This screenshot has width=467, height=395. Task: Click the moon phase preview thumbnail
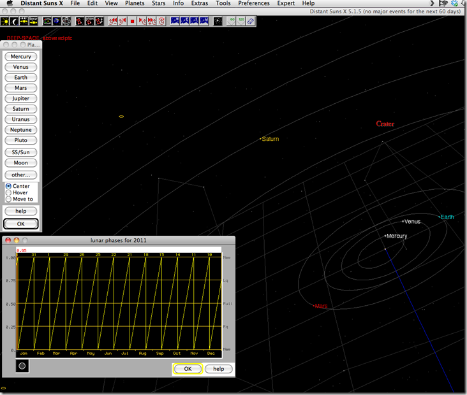point(23,366)
